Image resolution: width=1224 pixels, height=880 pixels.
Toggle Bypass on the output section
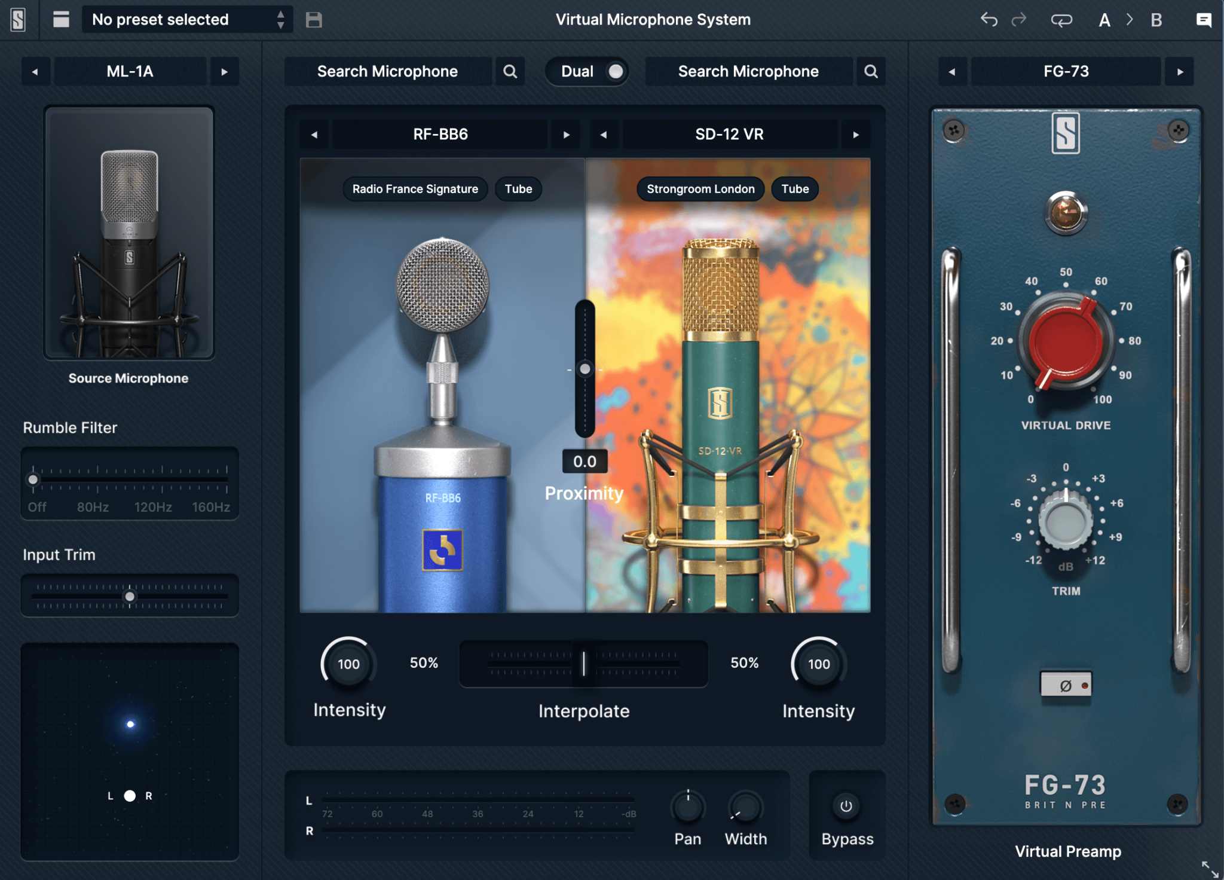pyautogui.click(x=847, y=805)
